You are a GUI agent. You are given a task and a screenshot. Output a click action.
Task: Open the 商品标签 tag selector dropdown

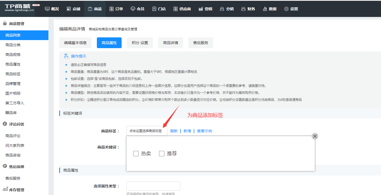(147, 131)
